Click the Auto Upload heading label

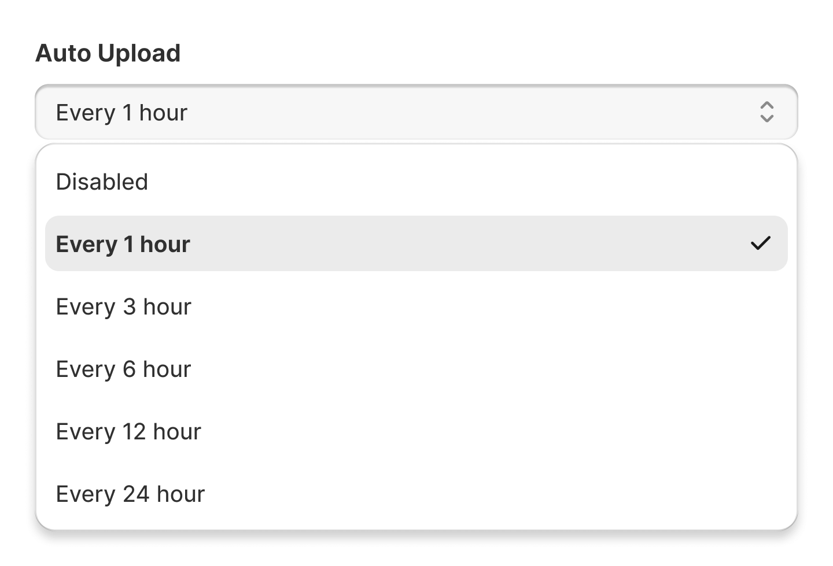click(108, 53)
